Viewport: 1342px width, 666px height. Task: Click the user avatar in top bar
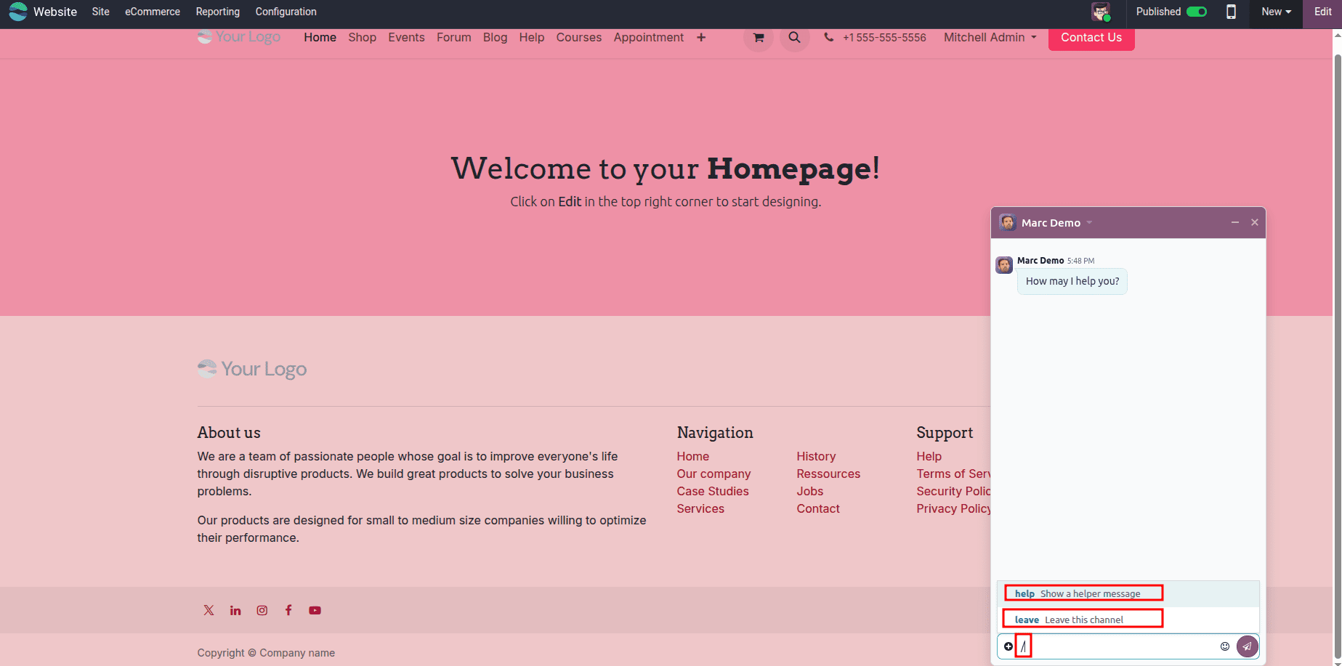click(x=1101, y=12)
